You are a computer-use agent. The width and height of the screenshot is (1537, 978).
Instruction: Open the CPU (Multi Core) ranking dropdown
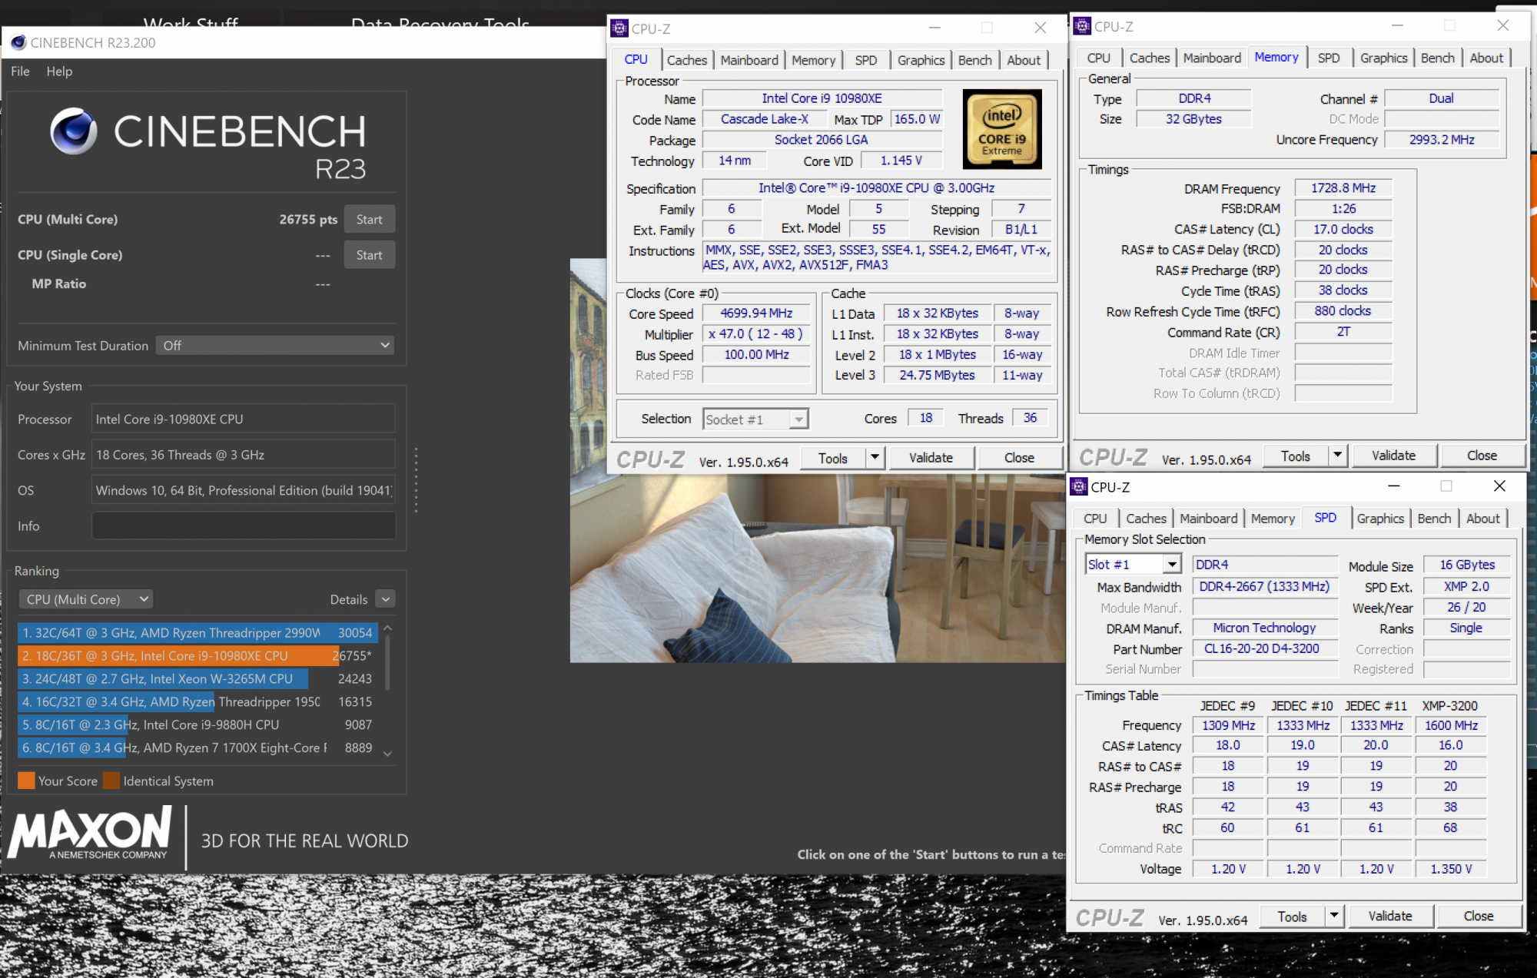pyautogui.click(x=86, y=599)
